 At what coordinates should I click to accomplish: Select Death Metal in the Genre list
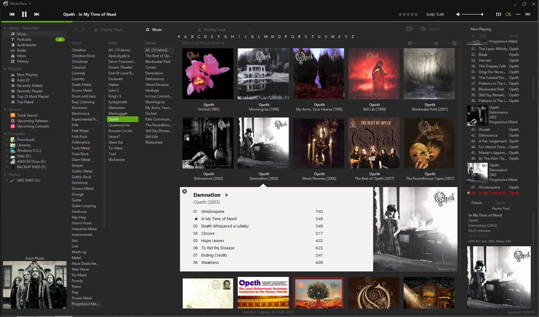point(81,85)
